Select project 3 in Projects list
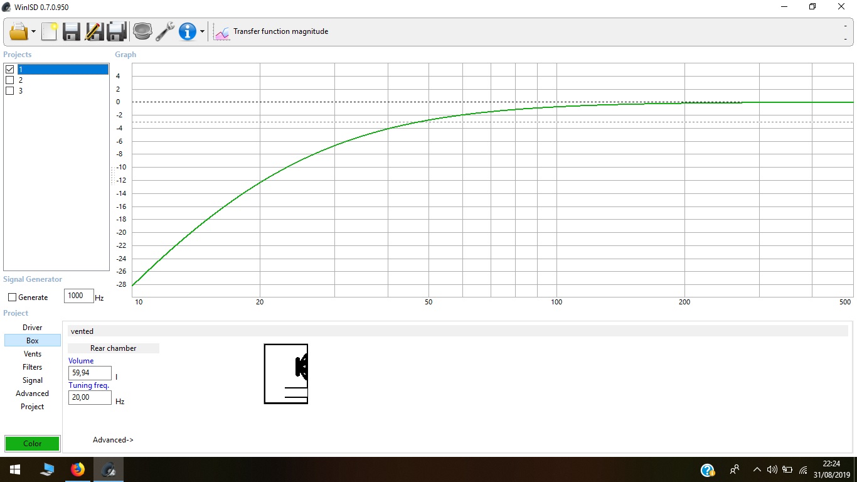 (x=21, y=91)
